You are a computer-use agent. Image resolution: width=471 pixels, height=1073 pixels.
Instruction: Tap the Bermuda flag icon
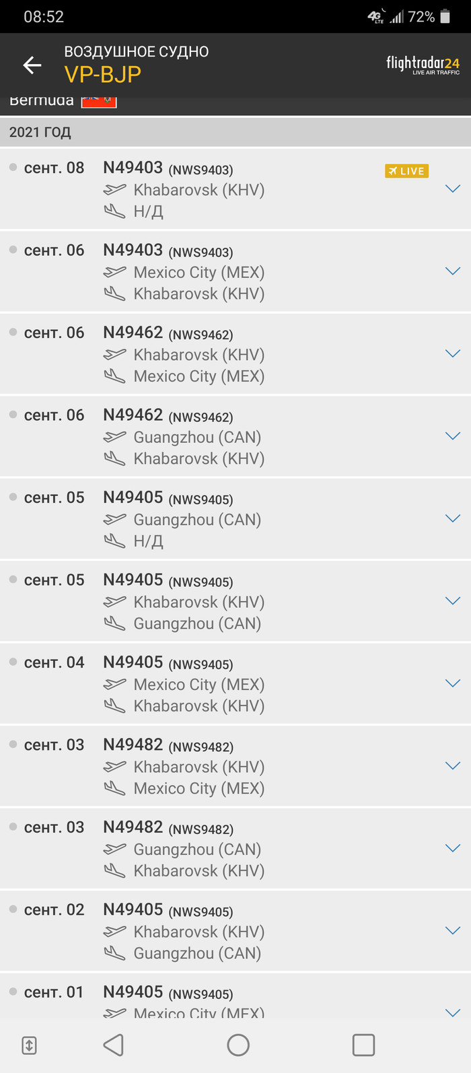(x=99, y=102)
